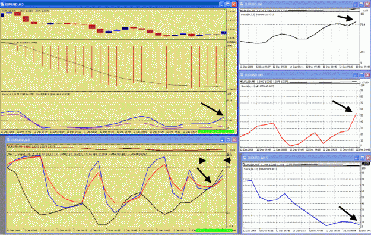
Task: Minimize the MACD_Colored EURUSD,M5 chart window
Action: [x=222, y=140]
